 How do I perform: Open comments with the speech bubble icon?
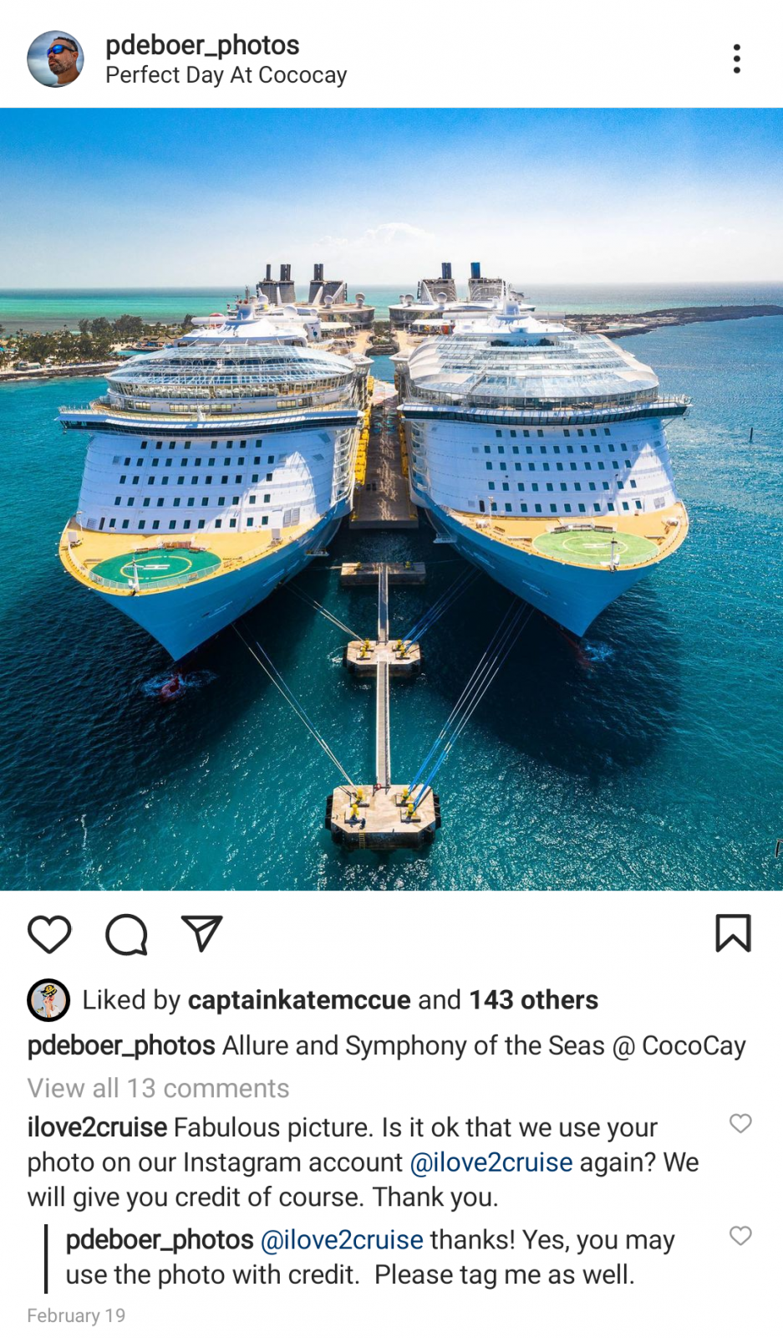126,934
